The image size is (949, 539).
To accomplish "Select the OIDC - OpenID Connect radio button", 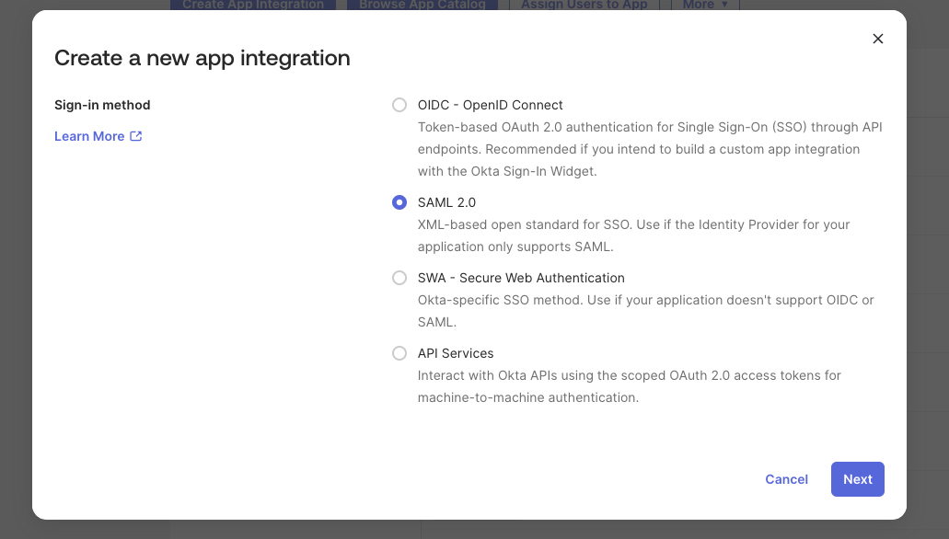I will tap(399, 105).
